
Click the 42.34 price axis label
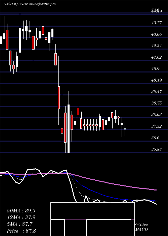click(x=157, y=46)
